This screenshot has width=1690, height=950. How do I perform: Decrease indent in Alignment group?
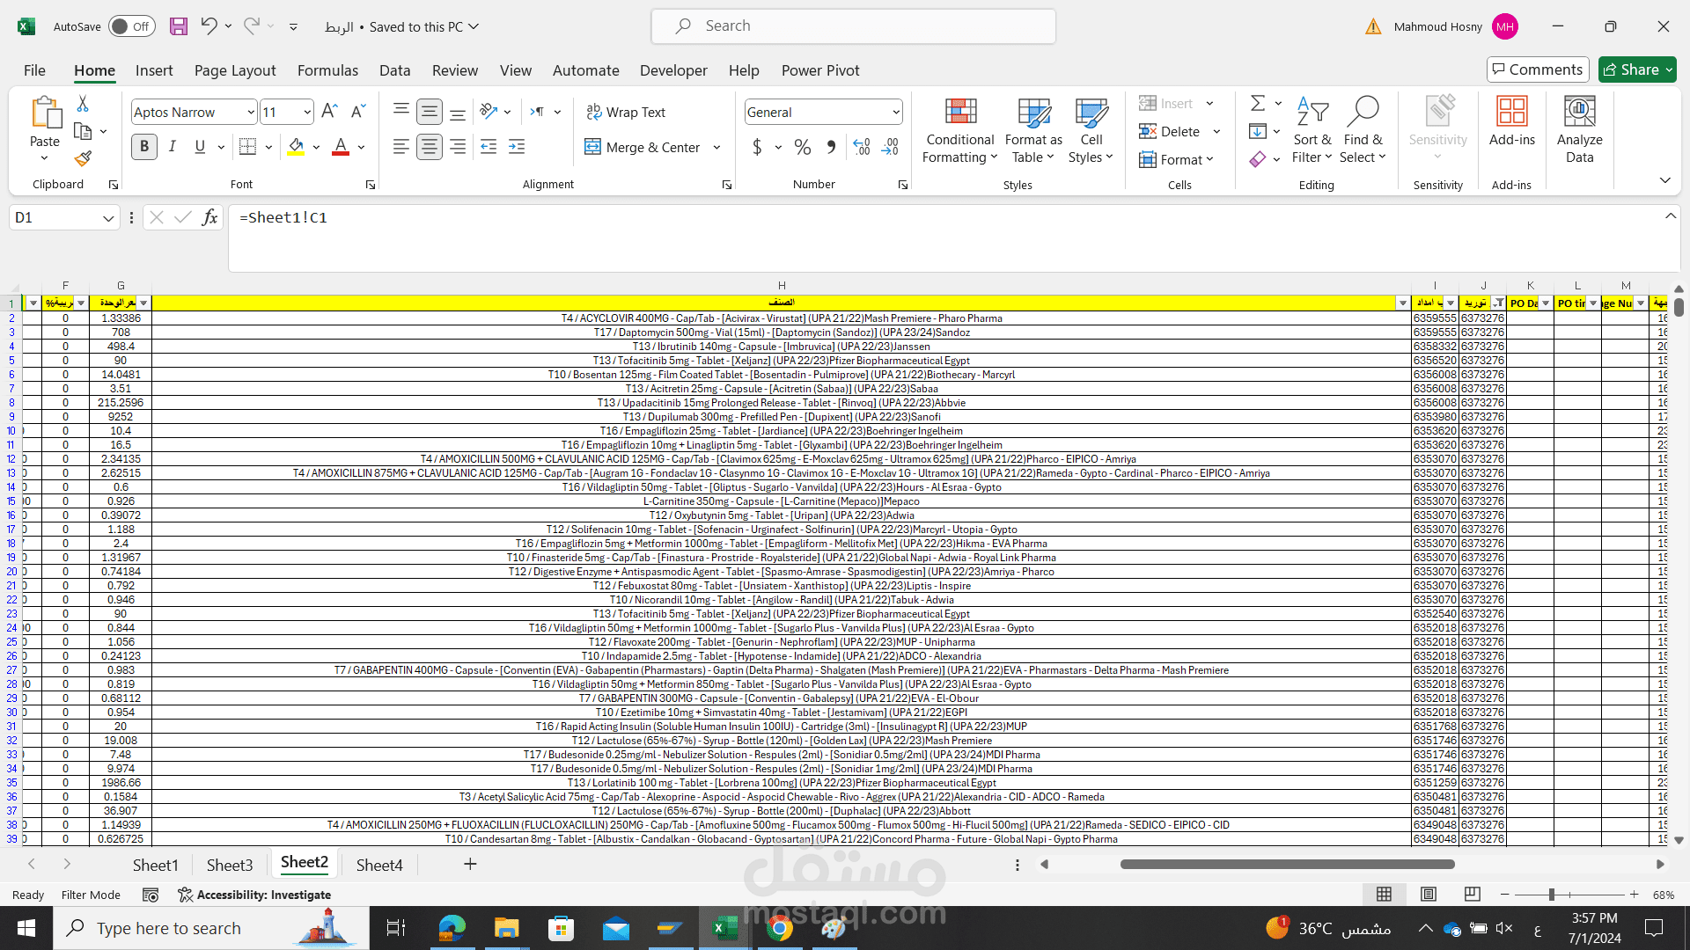click(489, 147)
